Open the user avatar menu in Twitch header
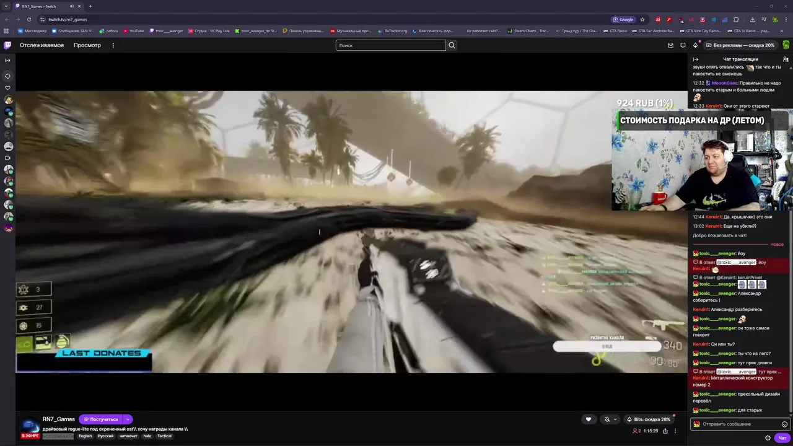793x446 pixels. (x=786, y=45)
